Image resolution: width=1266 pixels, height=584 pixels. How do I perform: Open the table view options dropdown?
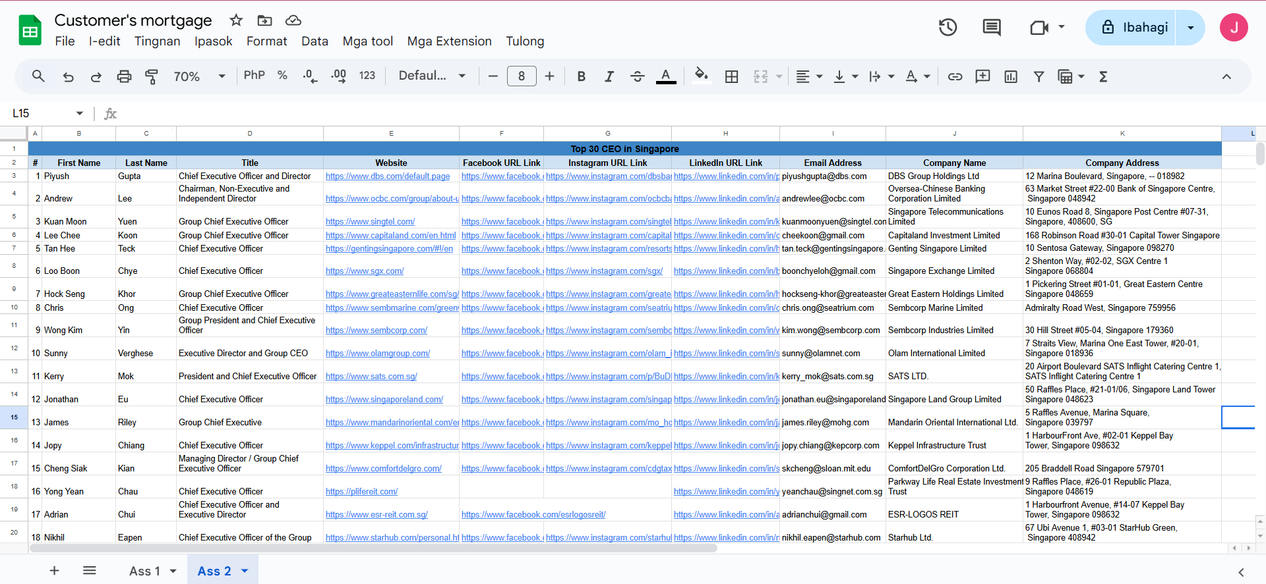click(1081, 77)
